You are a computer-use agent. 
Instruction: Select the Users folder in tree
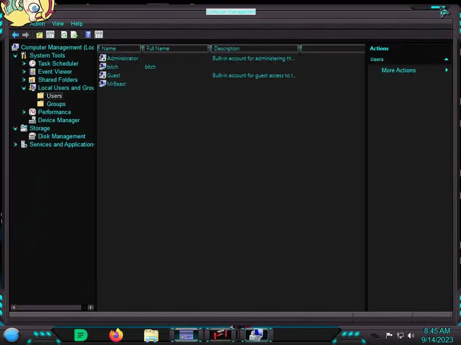[x=54, y=96]
